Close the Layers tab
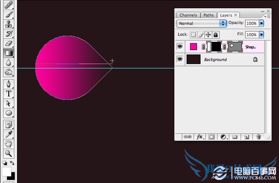279x183 pixels. [235, 15]
